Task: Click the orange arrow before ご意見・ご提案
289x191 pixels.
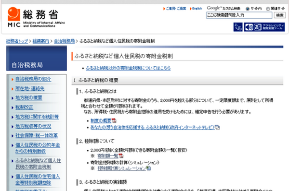Action: [x=164, y=9]
